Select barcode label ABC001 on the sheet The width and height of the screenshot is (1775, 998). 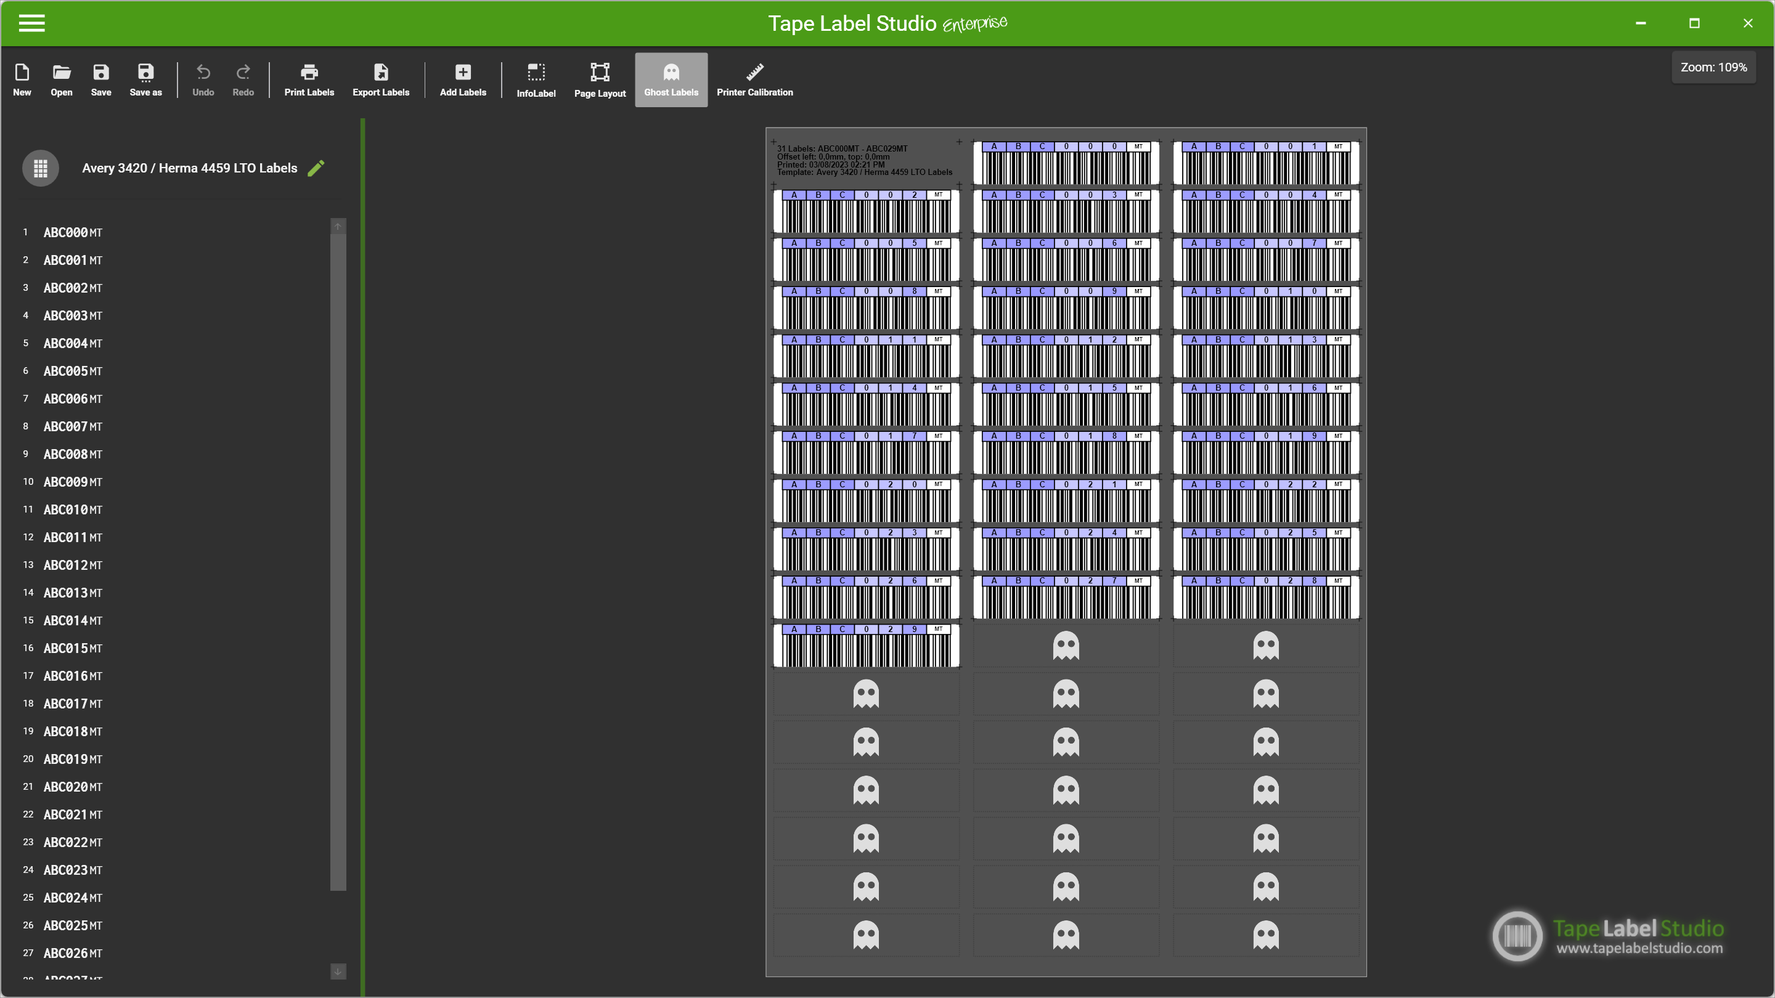click(1266, 163)
